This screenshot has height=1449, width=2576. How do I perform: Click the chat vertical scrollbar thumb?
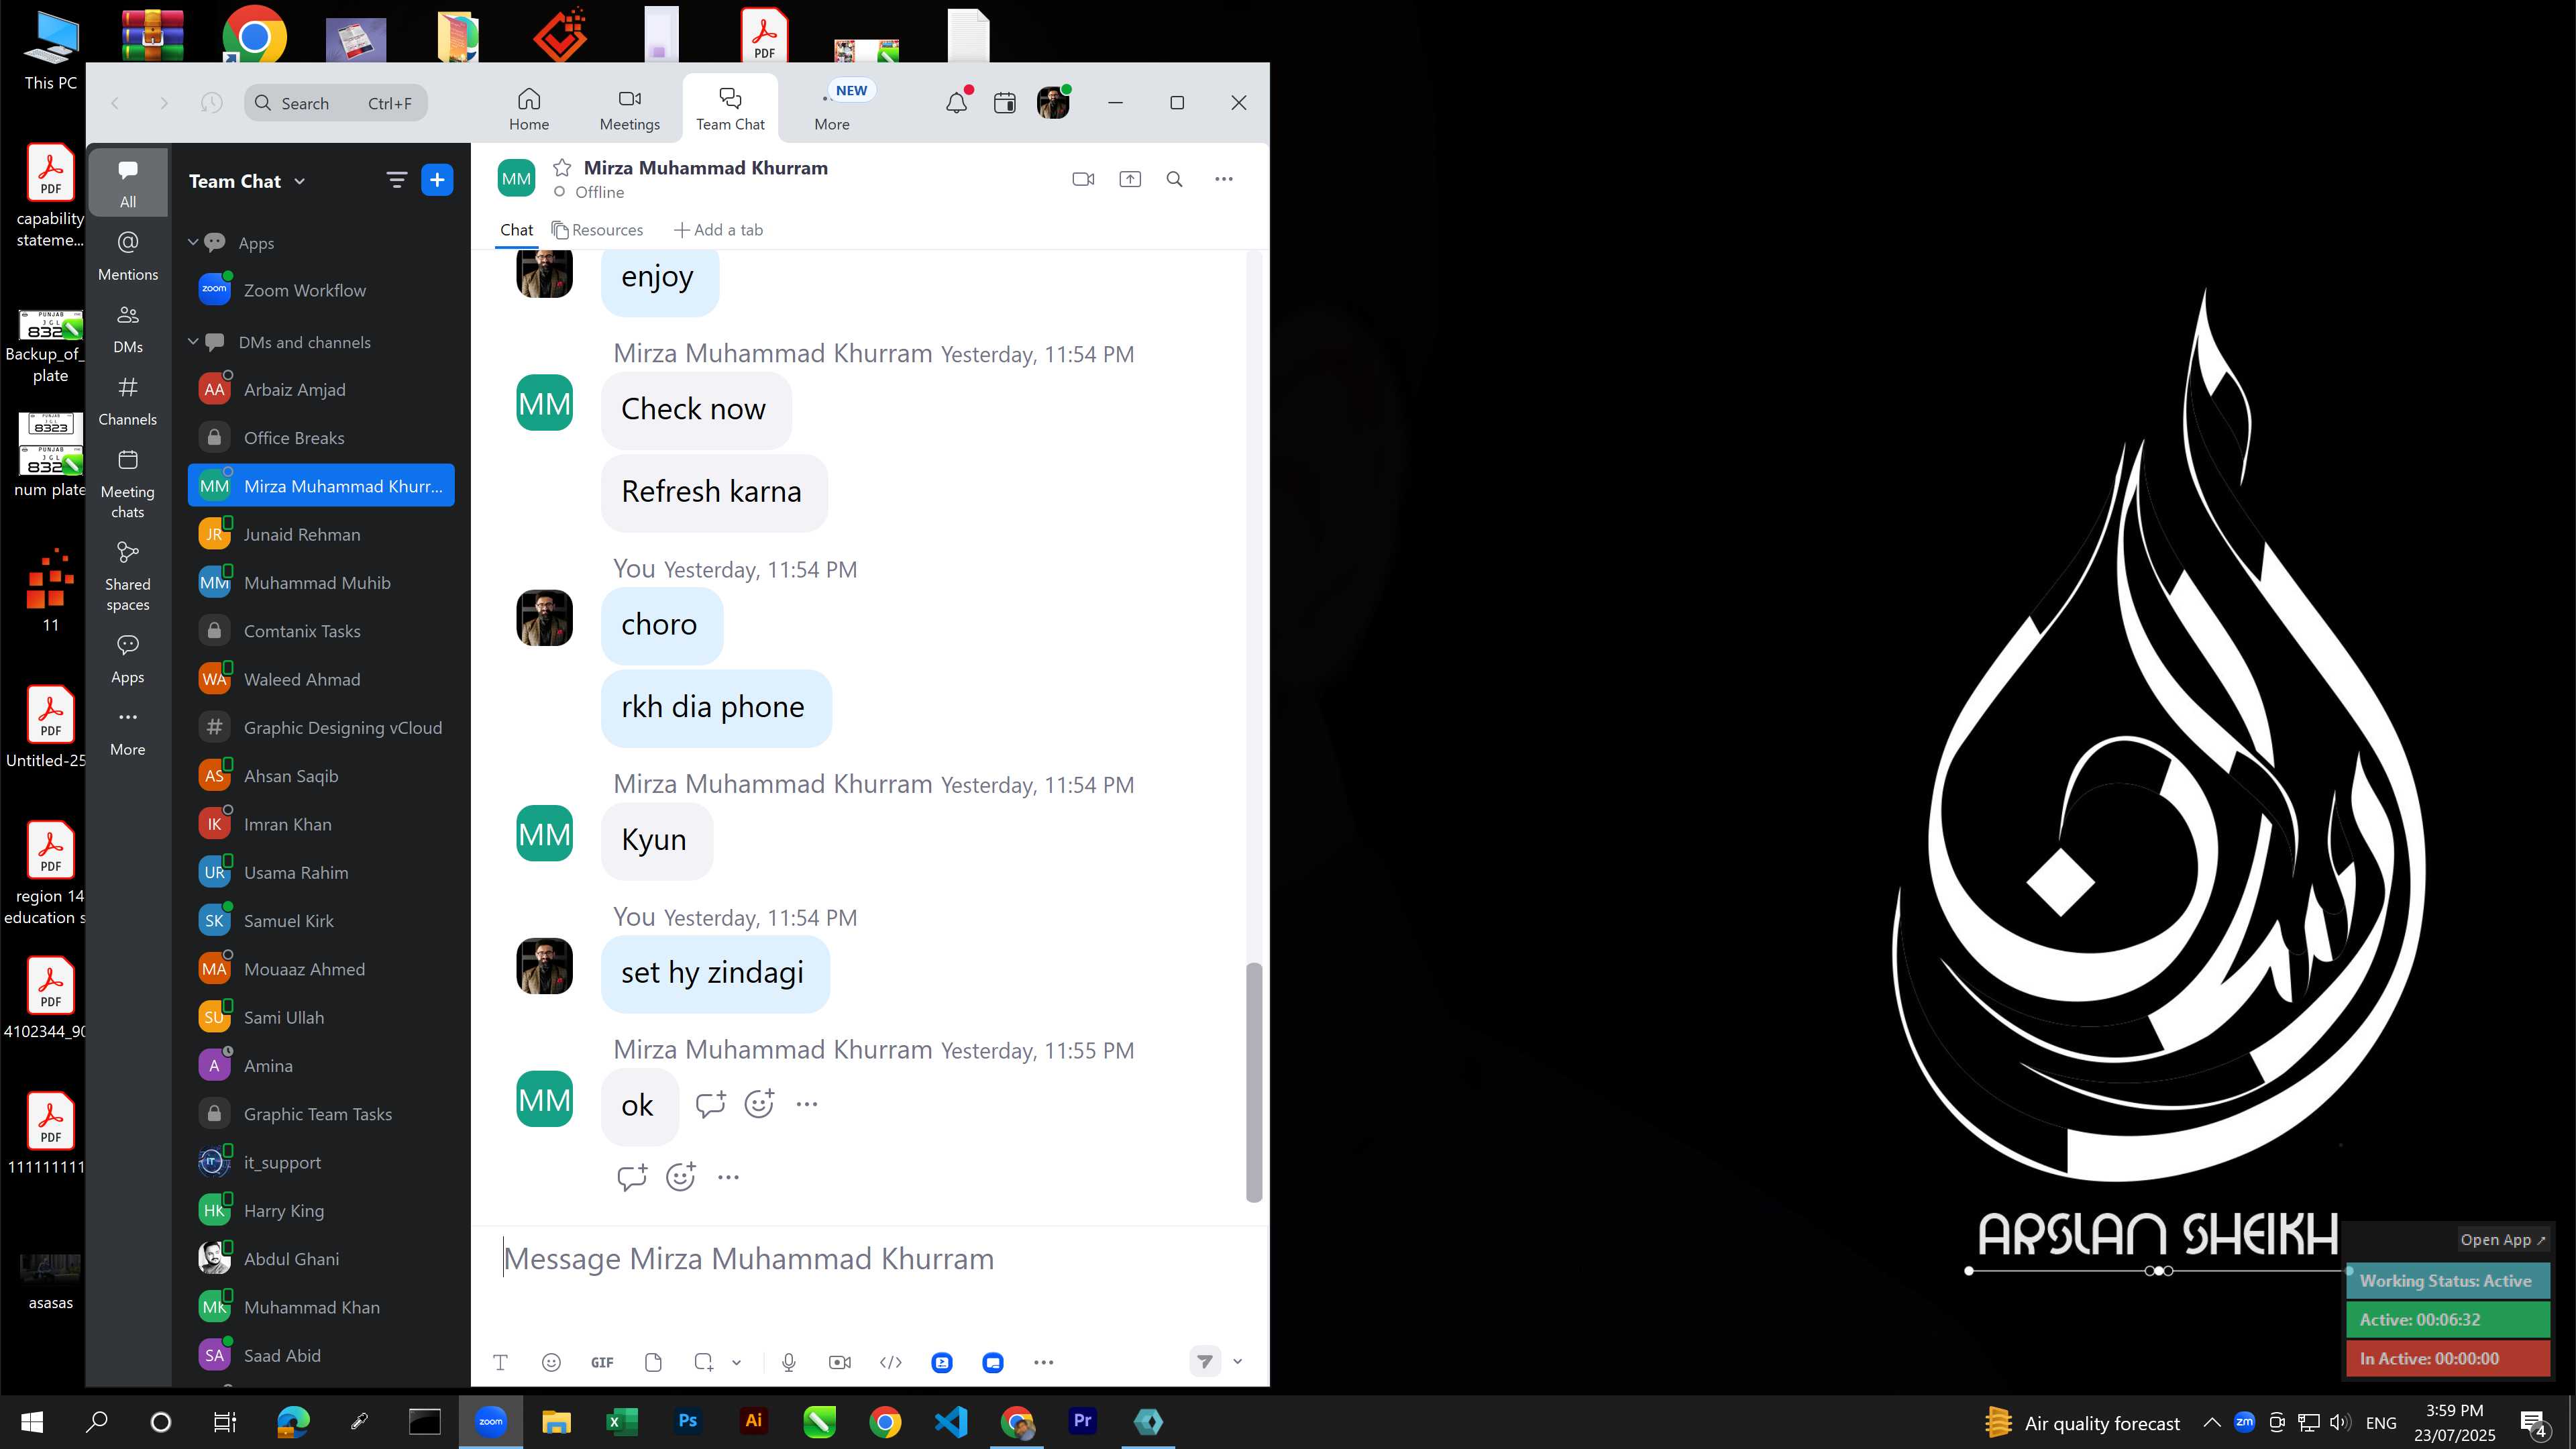coord(1253,1082)
